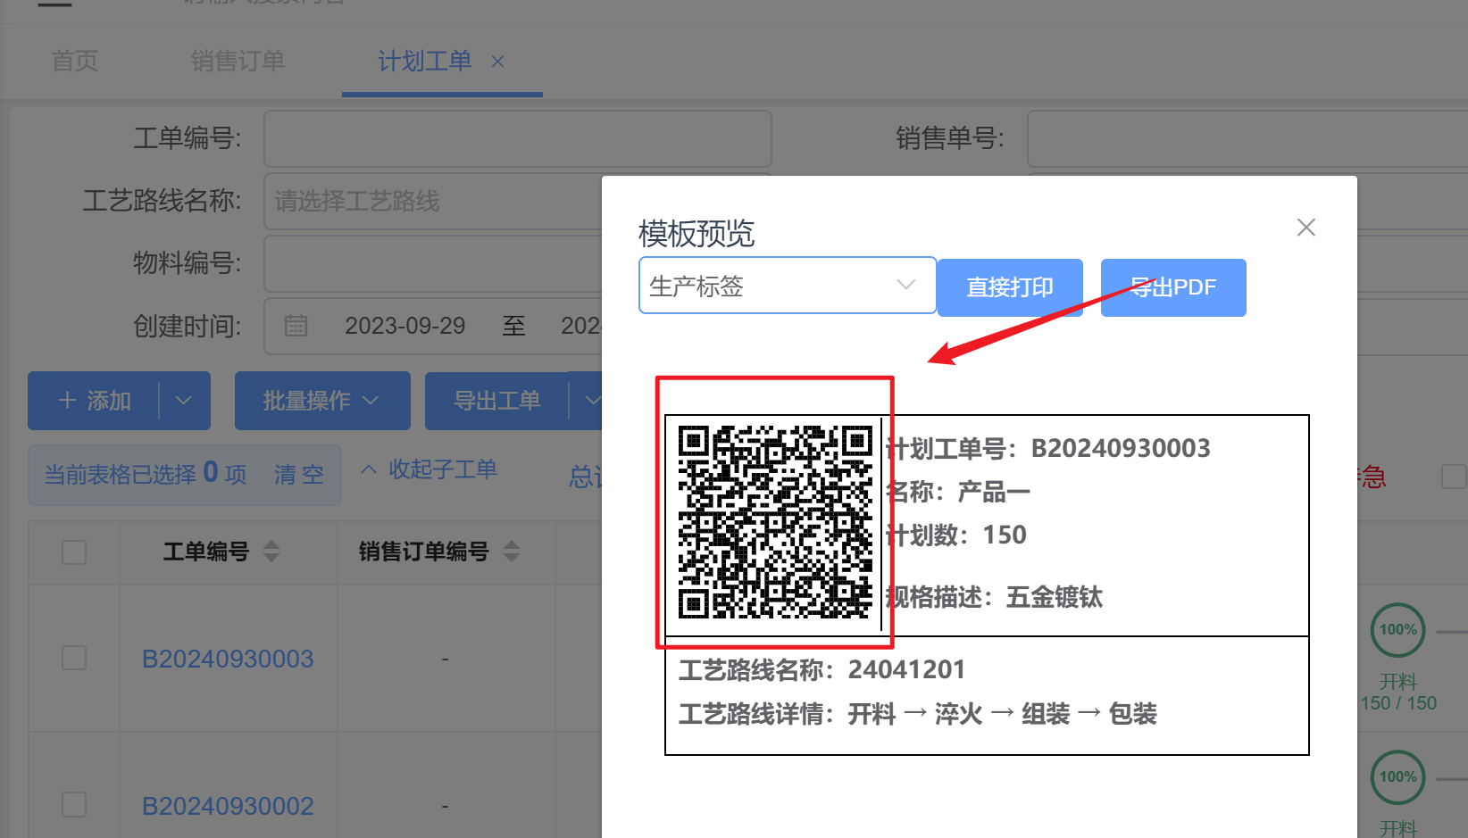Click the 工艺路线名称 24041201 text

coord(822,669)
